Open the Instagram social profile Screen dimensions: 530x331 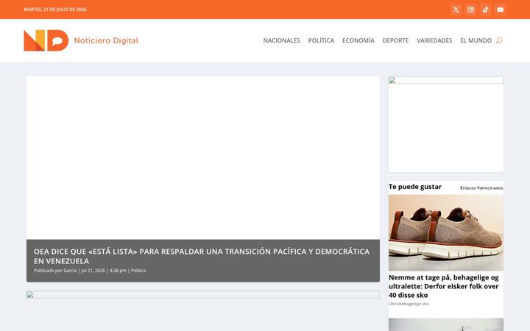pyautogui.click(x=470, y=10)
